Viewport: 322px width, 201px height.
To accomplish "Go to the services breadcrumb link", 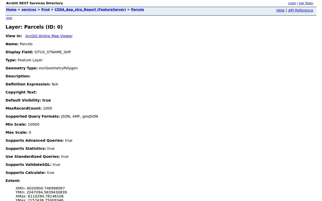I will (x=29, y=10).
